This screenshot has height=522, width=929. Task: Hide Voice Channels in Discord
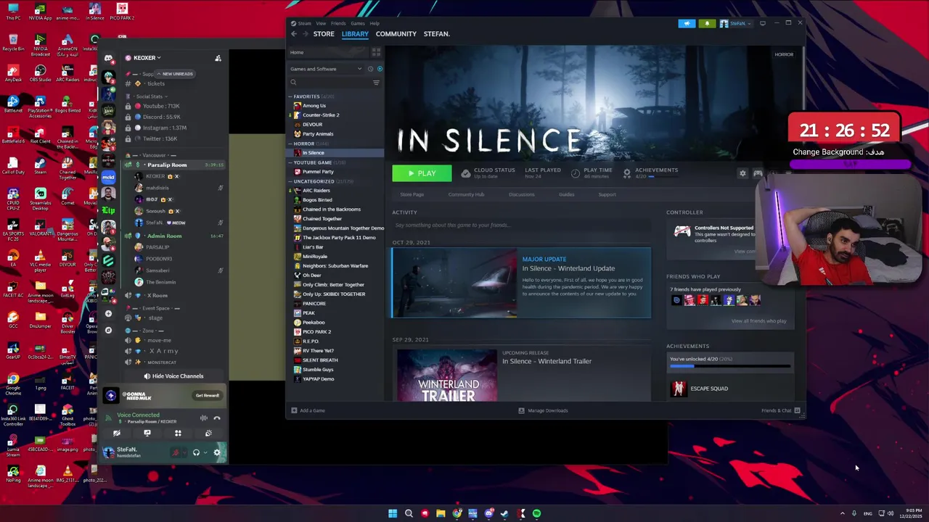173,376
